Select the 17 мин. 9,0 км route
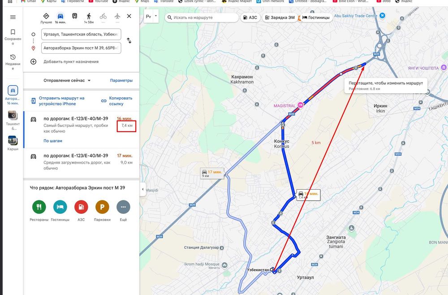This screenshot has width=448, height=295. (x=82, y=162)
